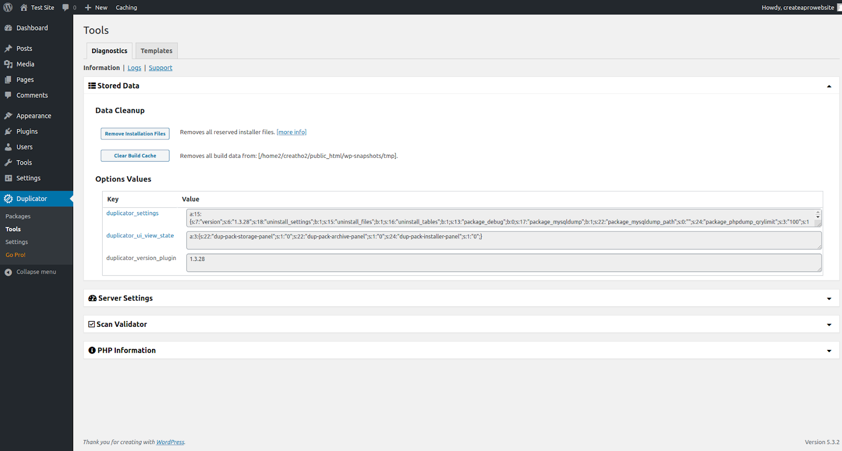Click the Settings sliders icon in sidebar
Screen dimensions: 842x451
(x=8, y=178)
